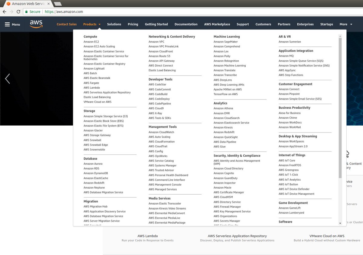Reload the page with refresh icon
Viewport: 363px width, 255px height.
pyautogui.click(x=18, y=12)
